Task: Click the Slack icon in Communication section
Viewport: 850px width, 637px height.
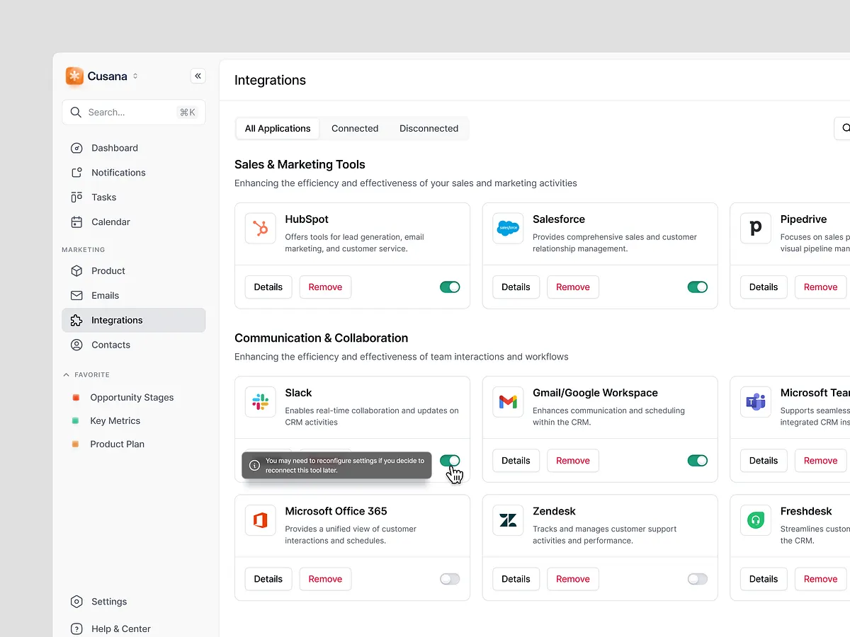Action: (x=260, y=401)
